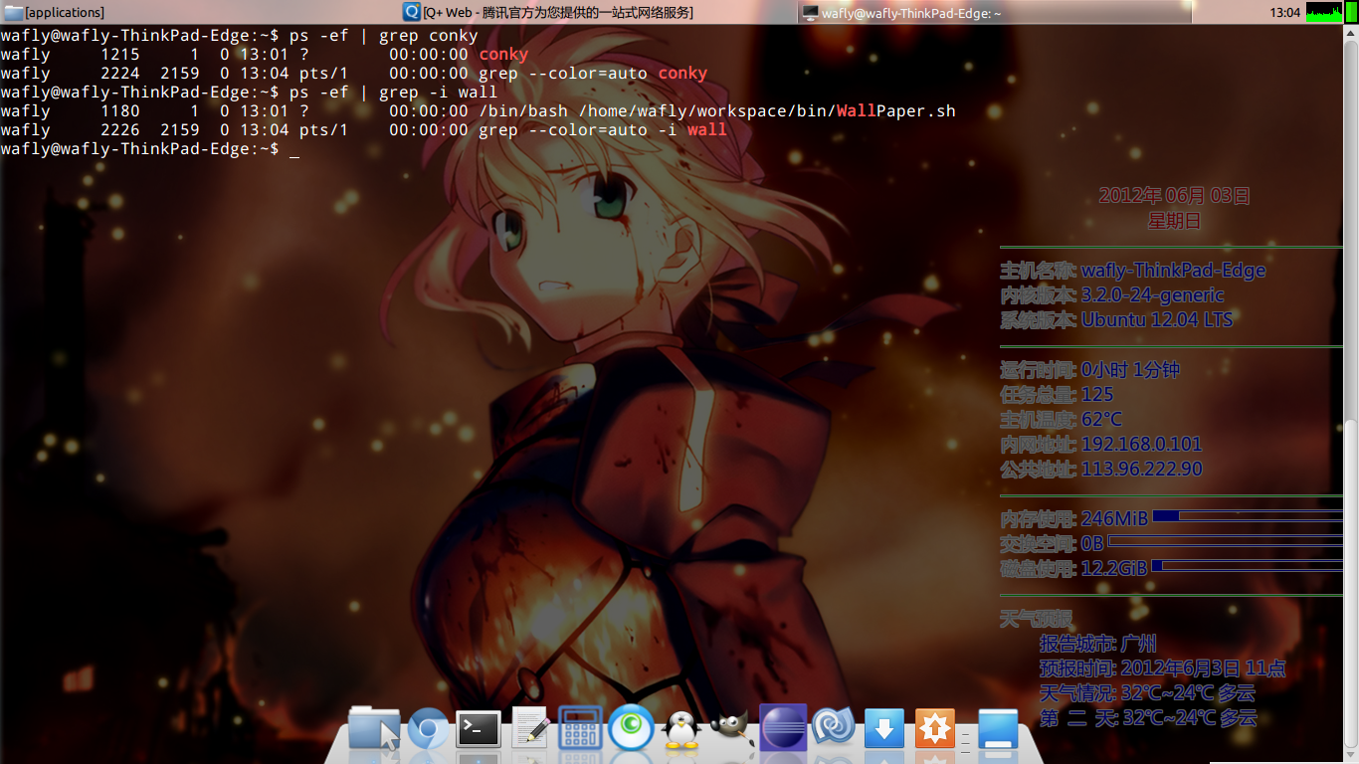Click total tasks value 125
Image resolution: width=1359 pixels, height=764 pixels.
(1097, 395)
